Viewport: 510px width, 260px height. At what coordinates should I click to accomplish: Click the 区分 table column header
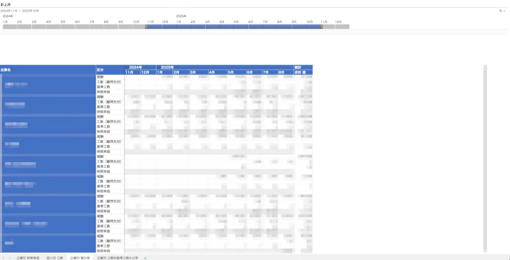pos(110,70)
